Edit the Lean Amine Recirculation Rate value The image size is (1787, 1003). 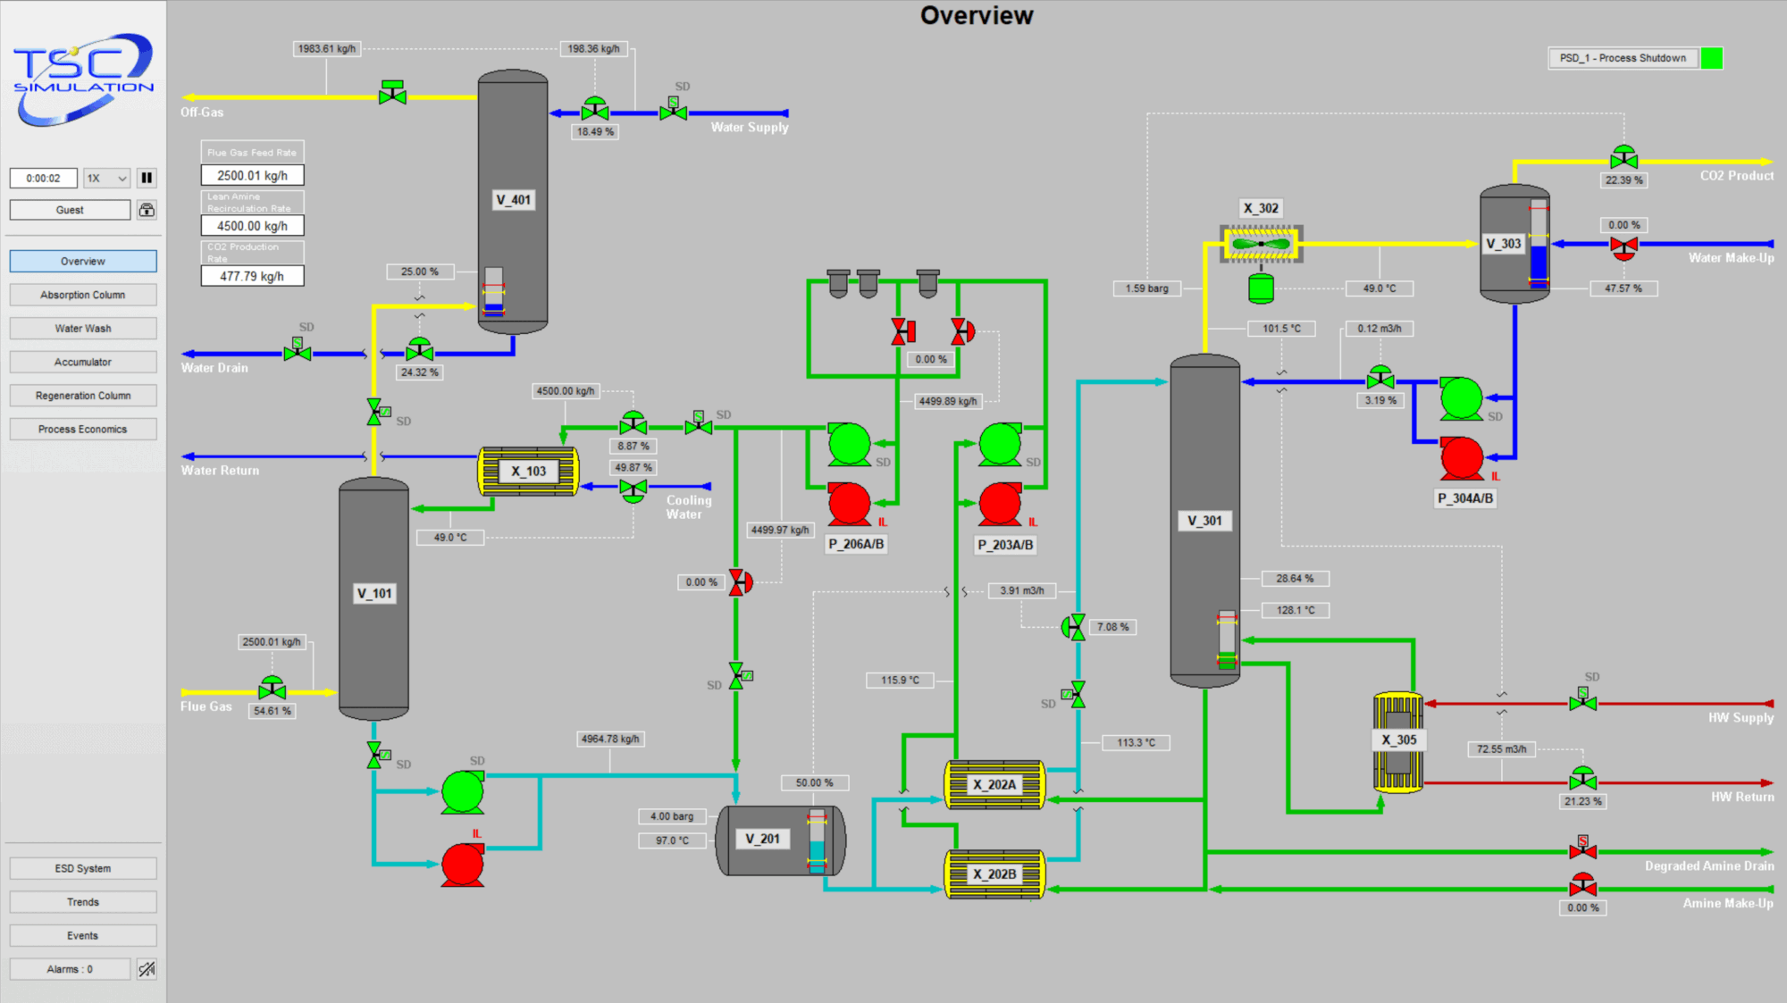[253, 226]
